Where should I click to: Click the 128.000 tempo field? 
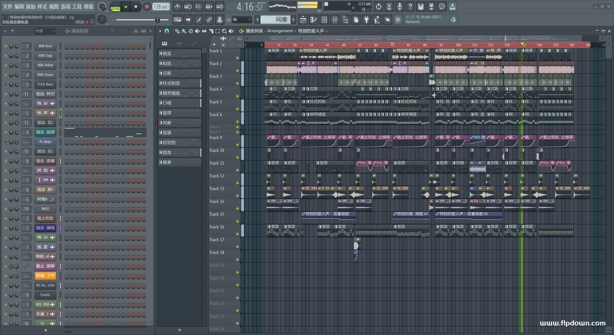161,6
